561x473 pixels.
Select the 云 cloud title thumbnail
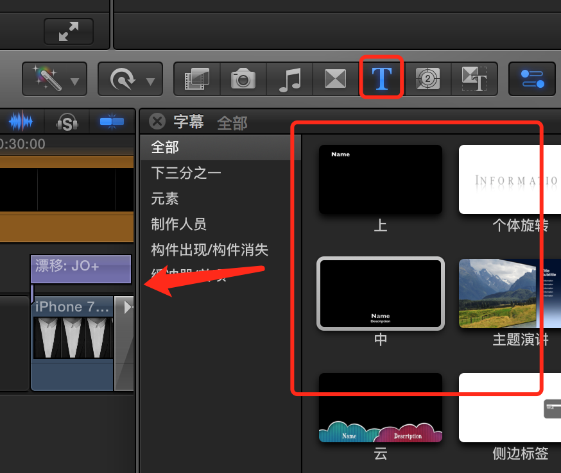point(381,408)
